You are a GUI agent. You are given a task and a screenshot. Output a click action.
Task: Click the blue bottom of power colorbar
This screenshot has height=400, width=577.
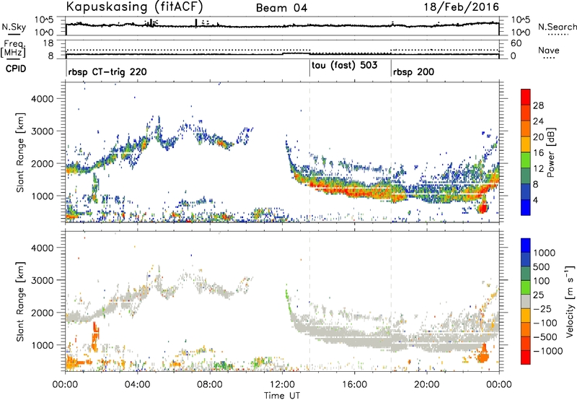(526, 207)
